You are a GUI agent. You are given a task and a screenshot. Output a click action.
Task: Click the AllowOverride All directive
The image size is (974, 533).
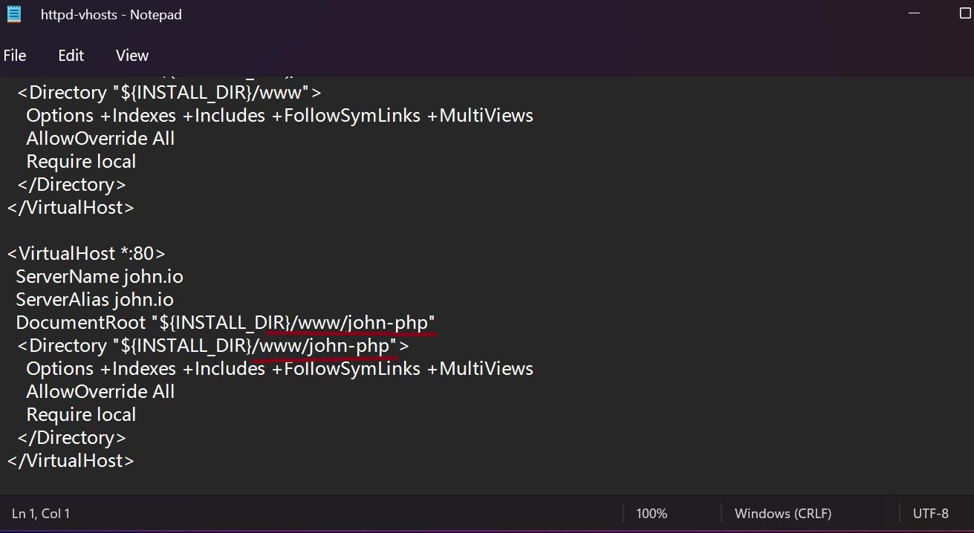[x=100, y=391]
